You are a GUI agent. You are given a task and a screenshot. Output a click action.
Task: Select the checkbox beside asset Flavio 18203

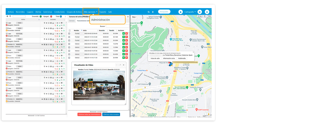coord(7,28)
